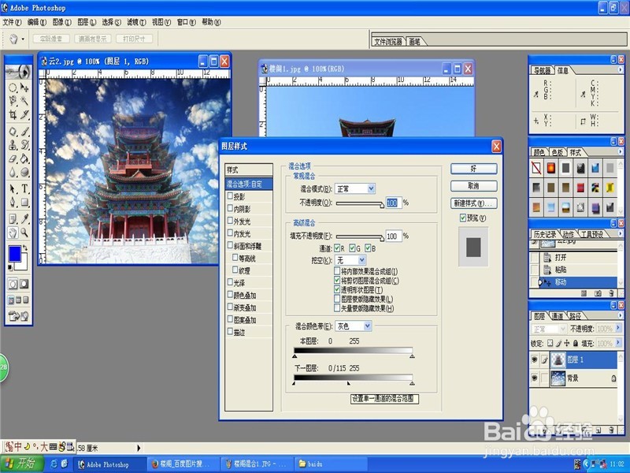The image size is (630, 473).
Task: Enable the 斜面和浮雕 checkbox
Action: point(230,245)
